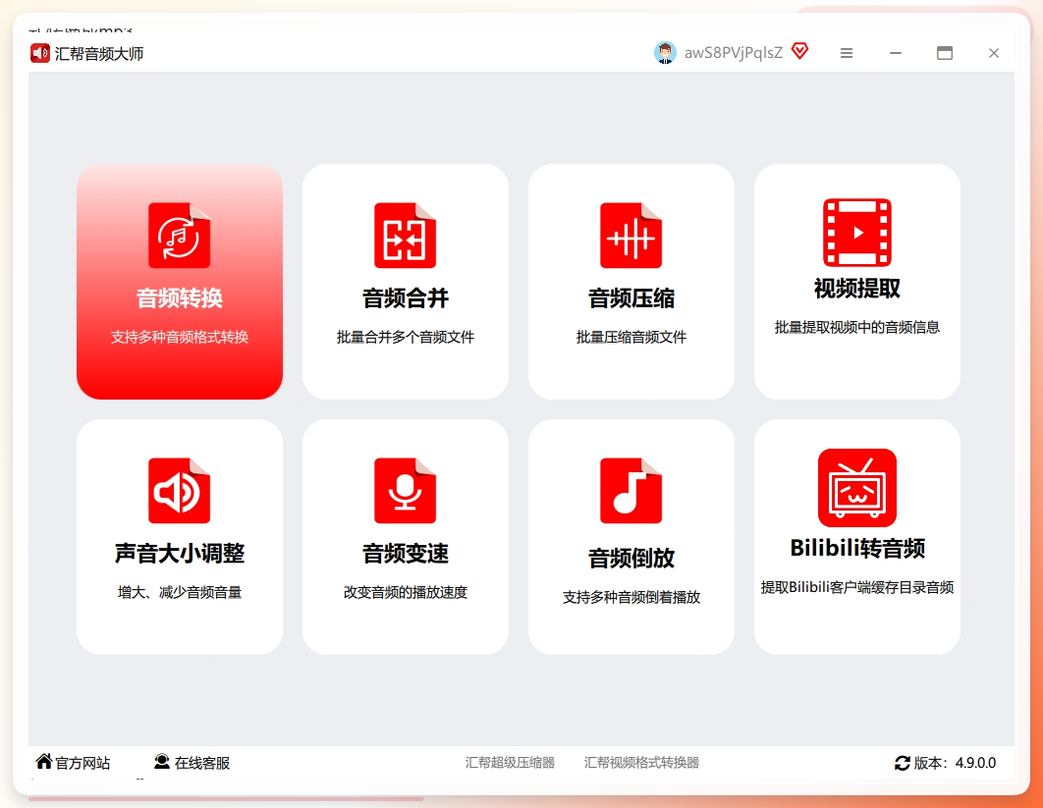This screenshot has width=1043, height=808.
Task: Open the Bilibili TV icon
Action: pos(856,488)
